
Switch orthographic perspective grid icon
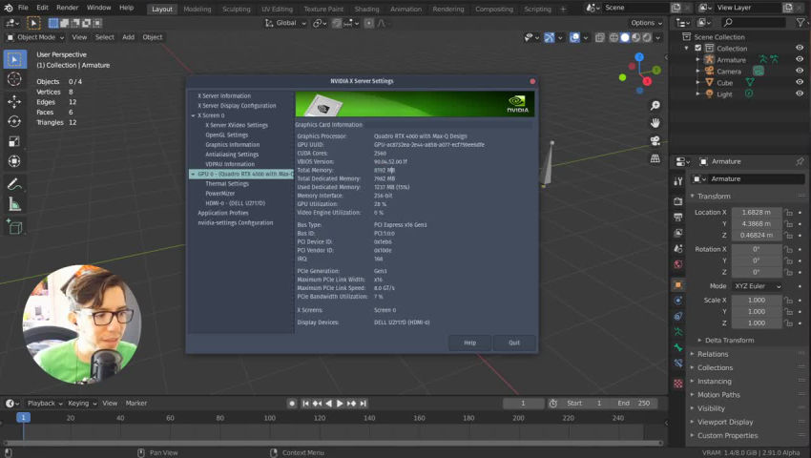[x=655, y=158]
